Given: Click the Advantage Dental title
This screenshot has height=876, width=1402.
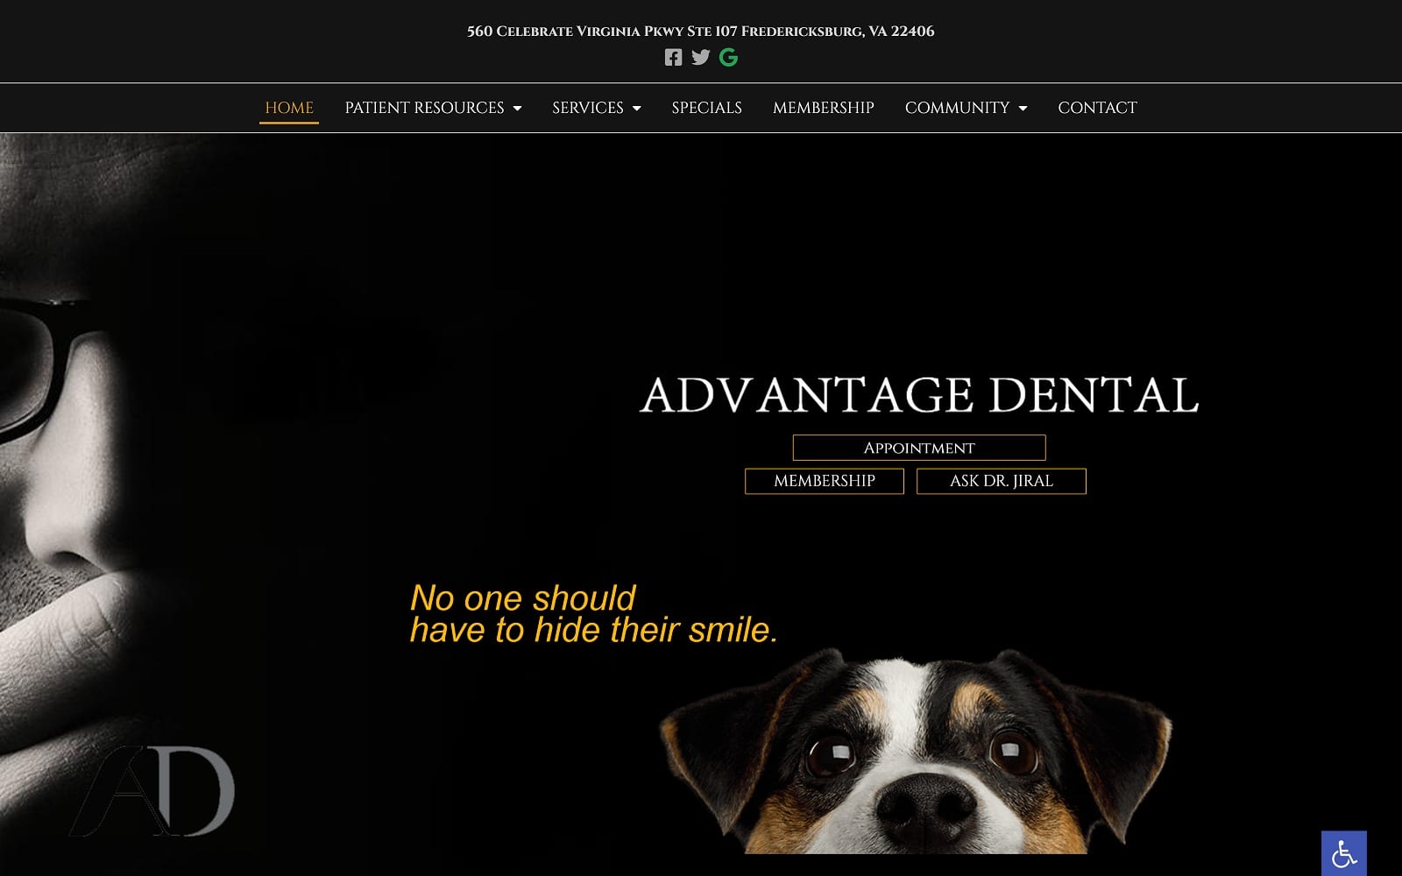Looking at the screenshot, I should tap(919, 395).
